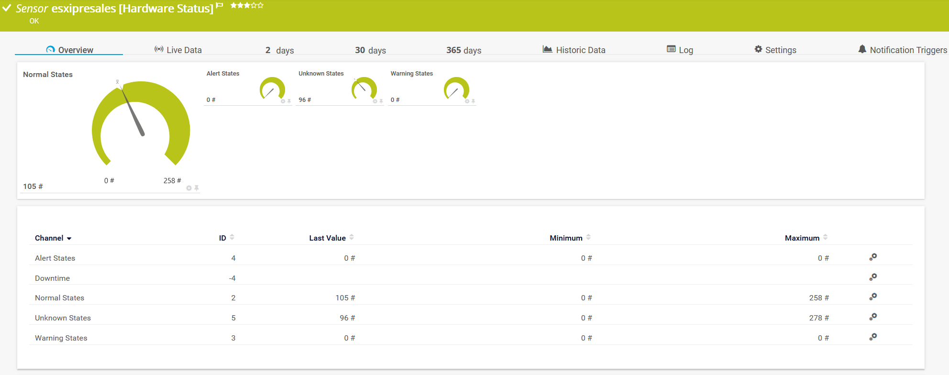Toggle the pin under Warning States gauge
This screenshot has height=375, width=949.
[x=473, y=101]
